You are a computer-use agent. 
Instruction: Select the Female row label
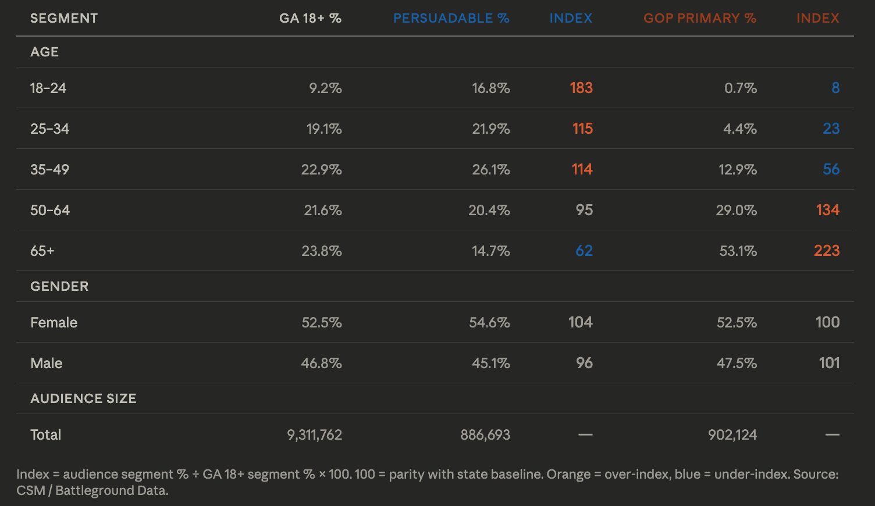click(54, 322)
